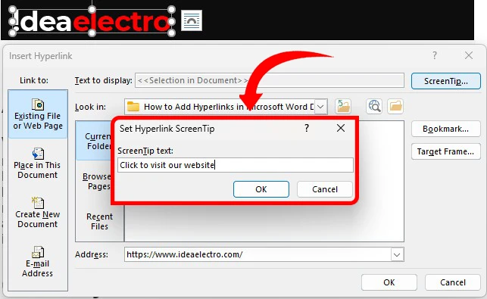Click the Insert Hyperlink title text
This screenshot has width=487, height=299.
click(x=41, y=56)
